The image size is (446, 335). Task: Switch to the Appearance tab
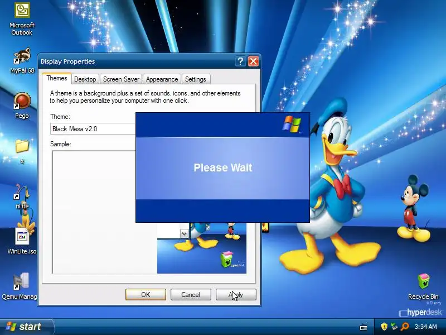point(162,79)
